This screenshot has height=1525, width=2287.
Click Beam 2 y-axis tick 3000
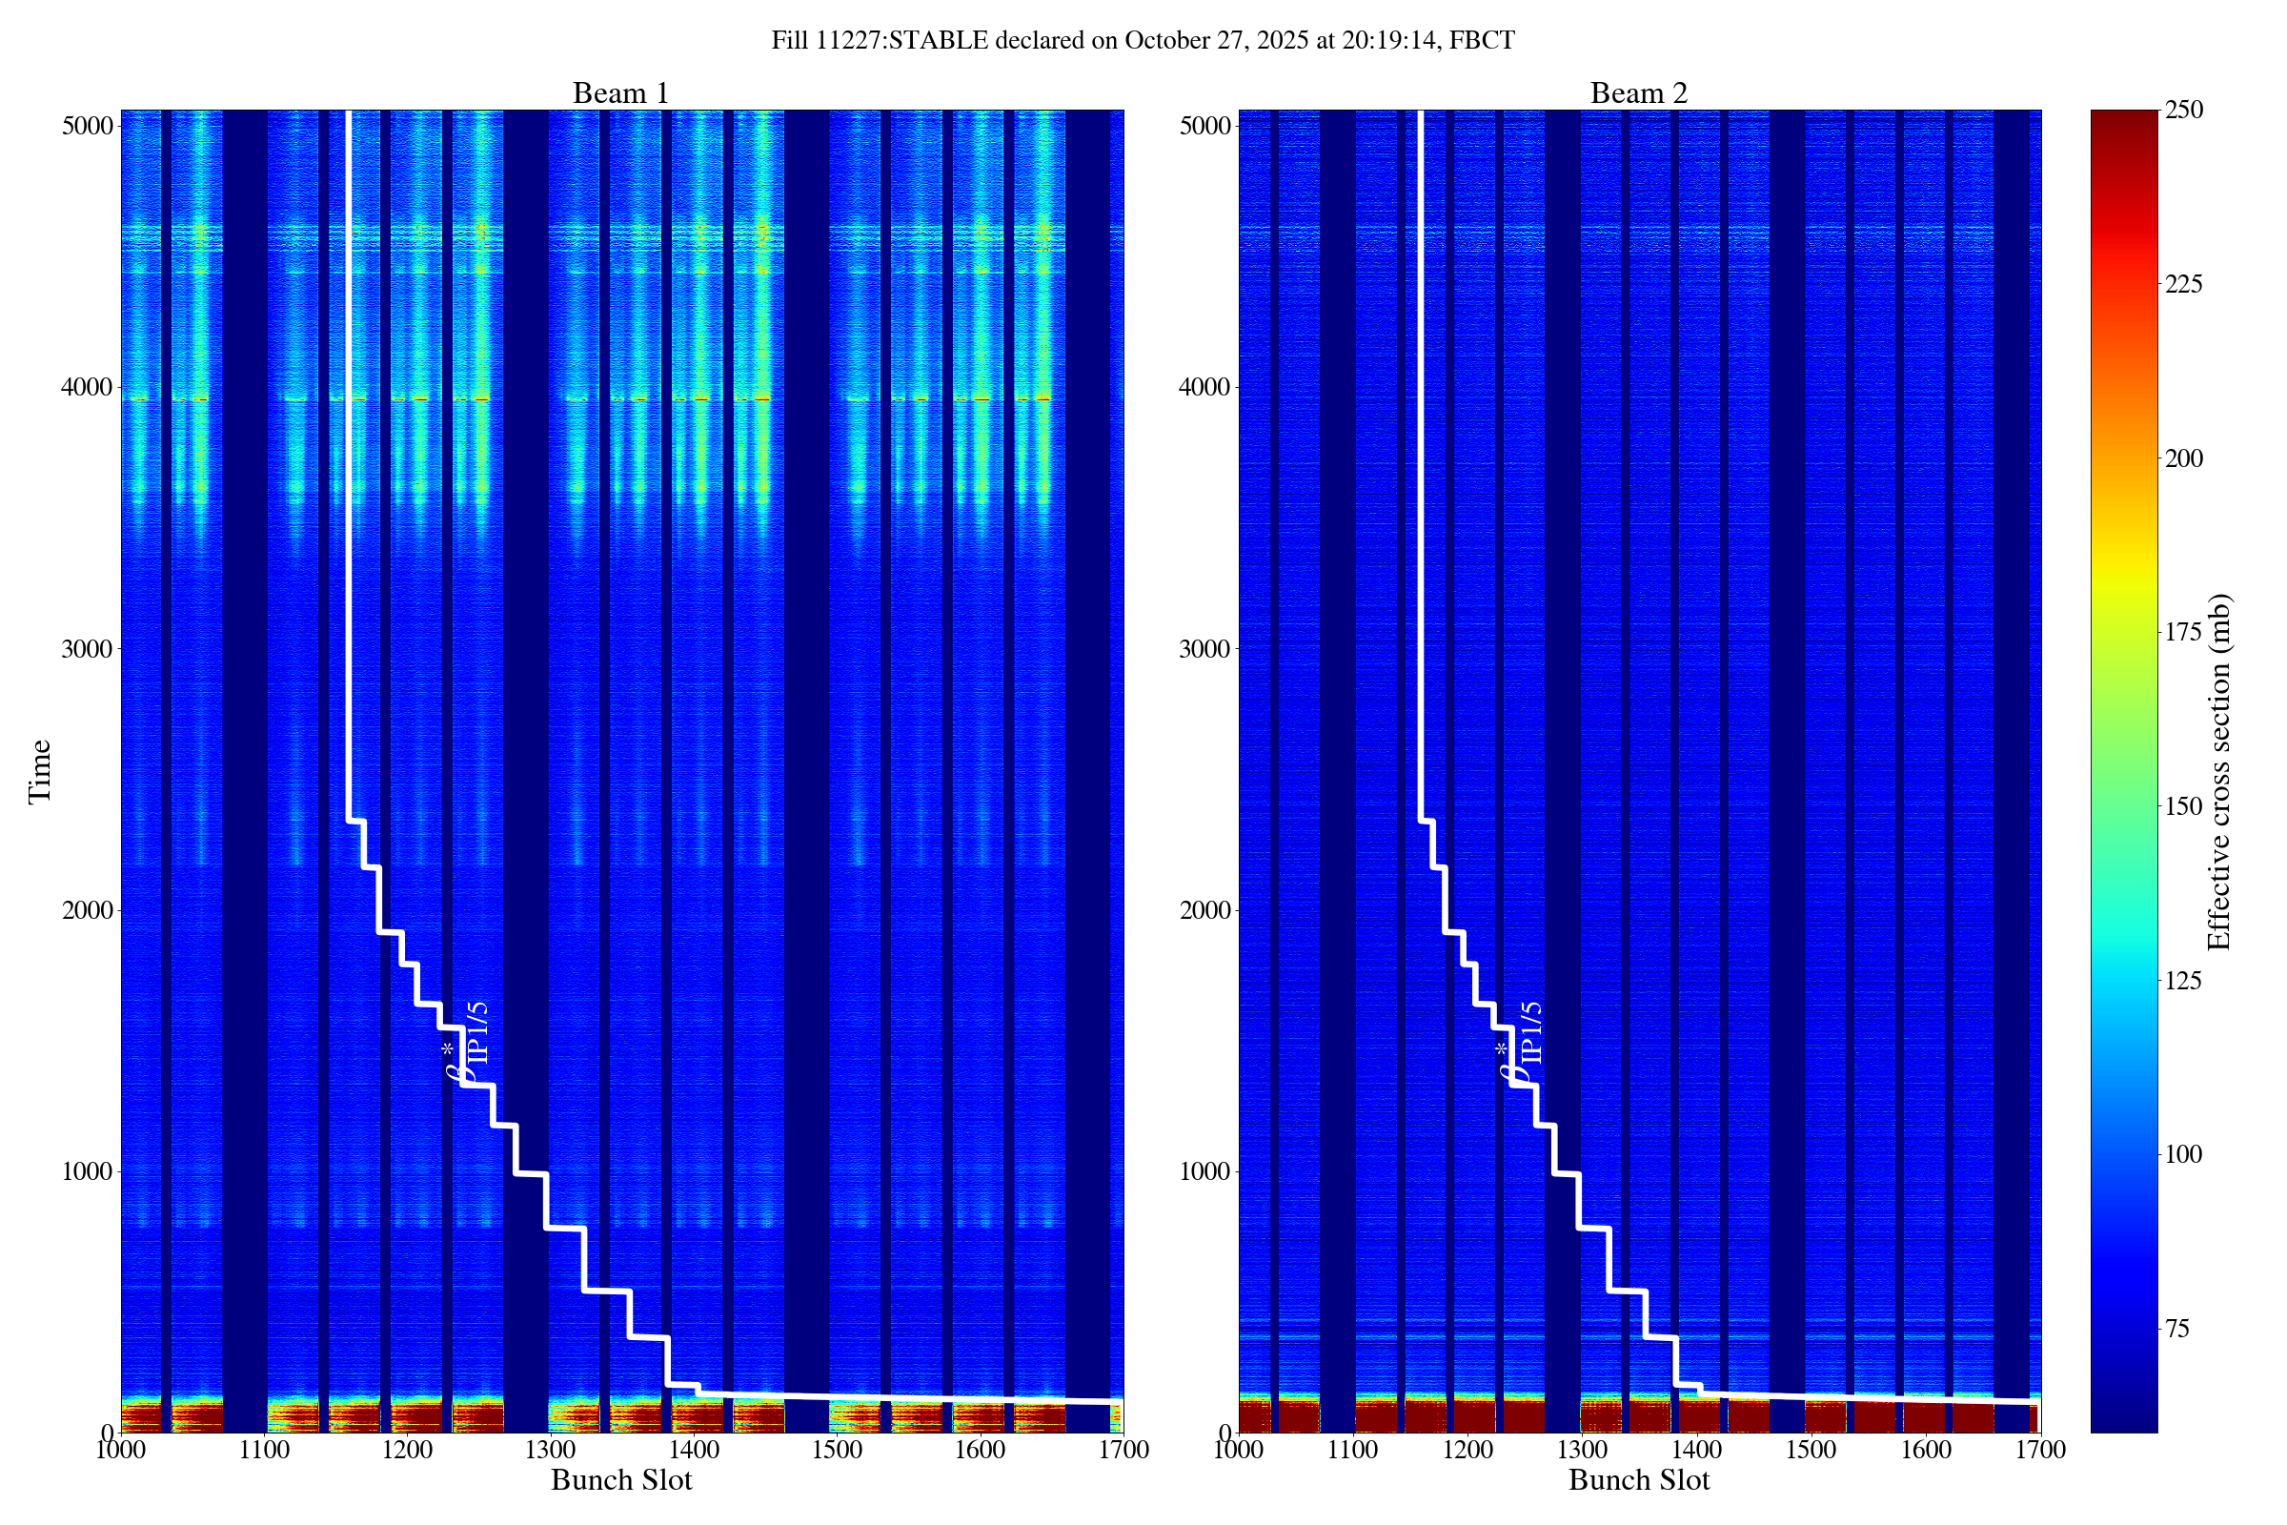[x=1204, y=649]
